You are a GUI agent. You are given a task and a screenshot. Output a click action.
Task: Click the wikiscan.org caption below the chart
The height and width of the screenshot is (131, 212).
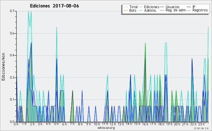coord(106,128)
